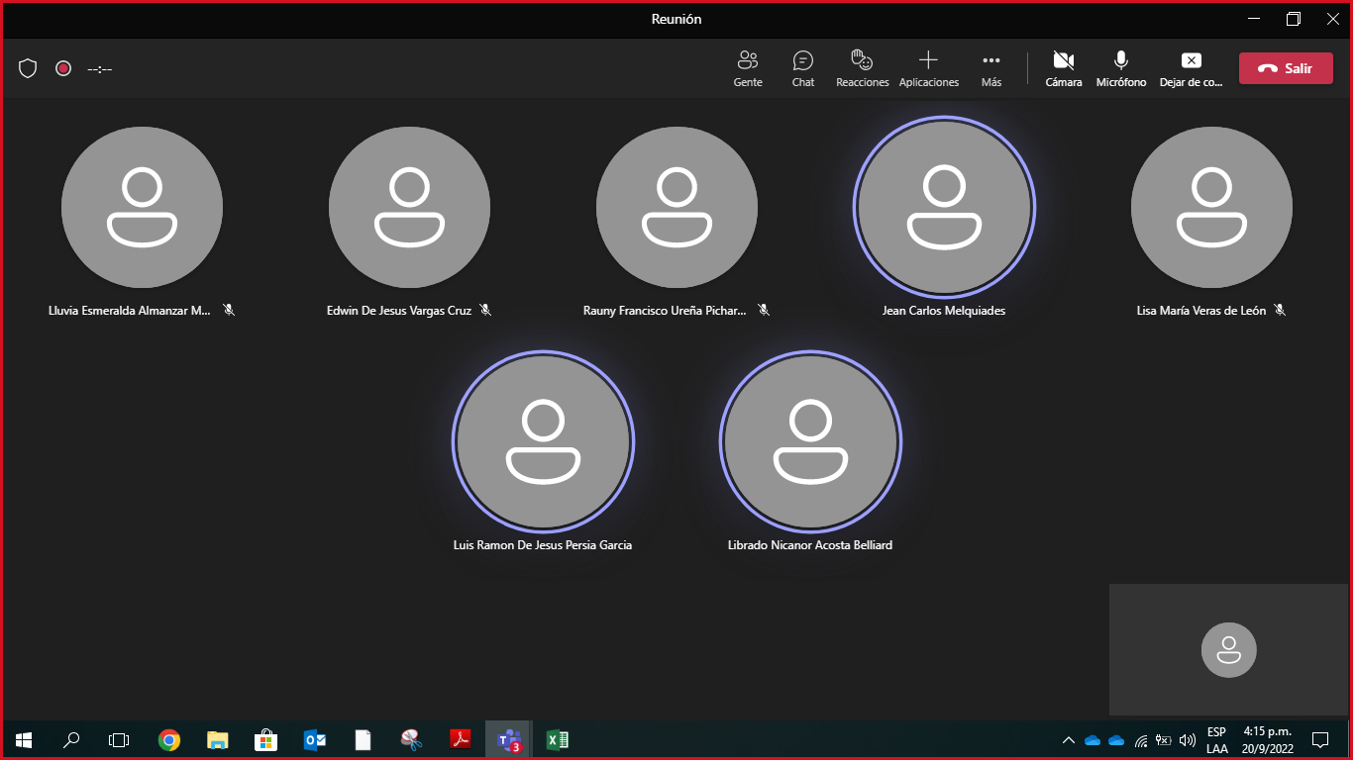1355x763 pixels.
Task: Click the shield security icon
Action: pyautogui.click(x=28, y=68)
